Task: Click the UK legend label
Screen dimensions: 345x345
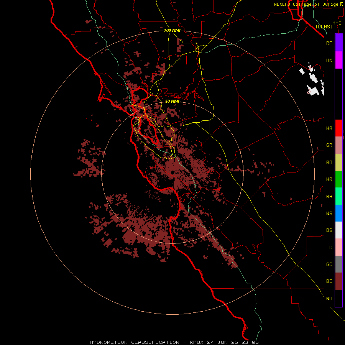Action: click(329, 60)
